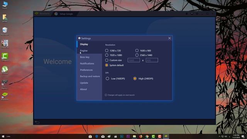Click the BlueStacks taskbar icon
247x139 pixels.
(x=166, y=136)
